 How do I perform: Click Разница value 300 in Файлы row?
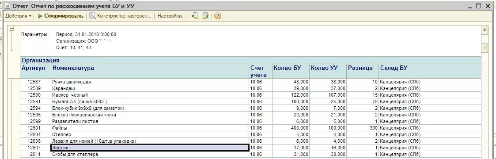[x=374, y=128]
